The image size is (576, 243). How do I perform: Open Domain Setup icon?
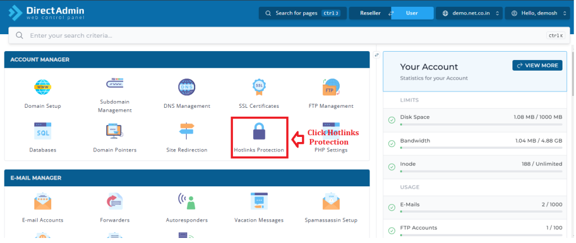click(x=43, y=87)
